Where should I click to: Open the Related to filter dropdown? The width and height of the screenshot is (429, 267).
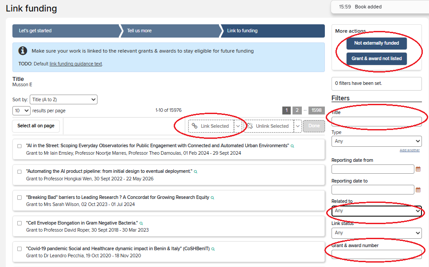(x=376, y=211)
